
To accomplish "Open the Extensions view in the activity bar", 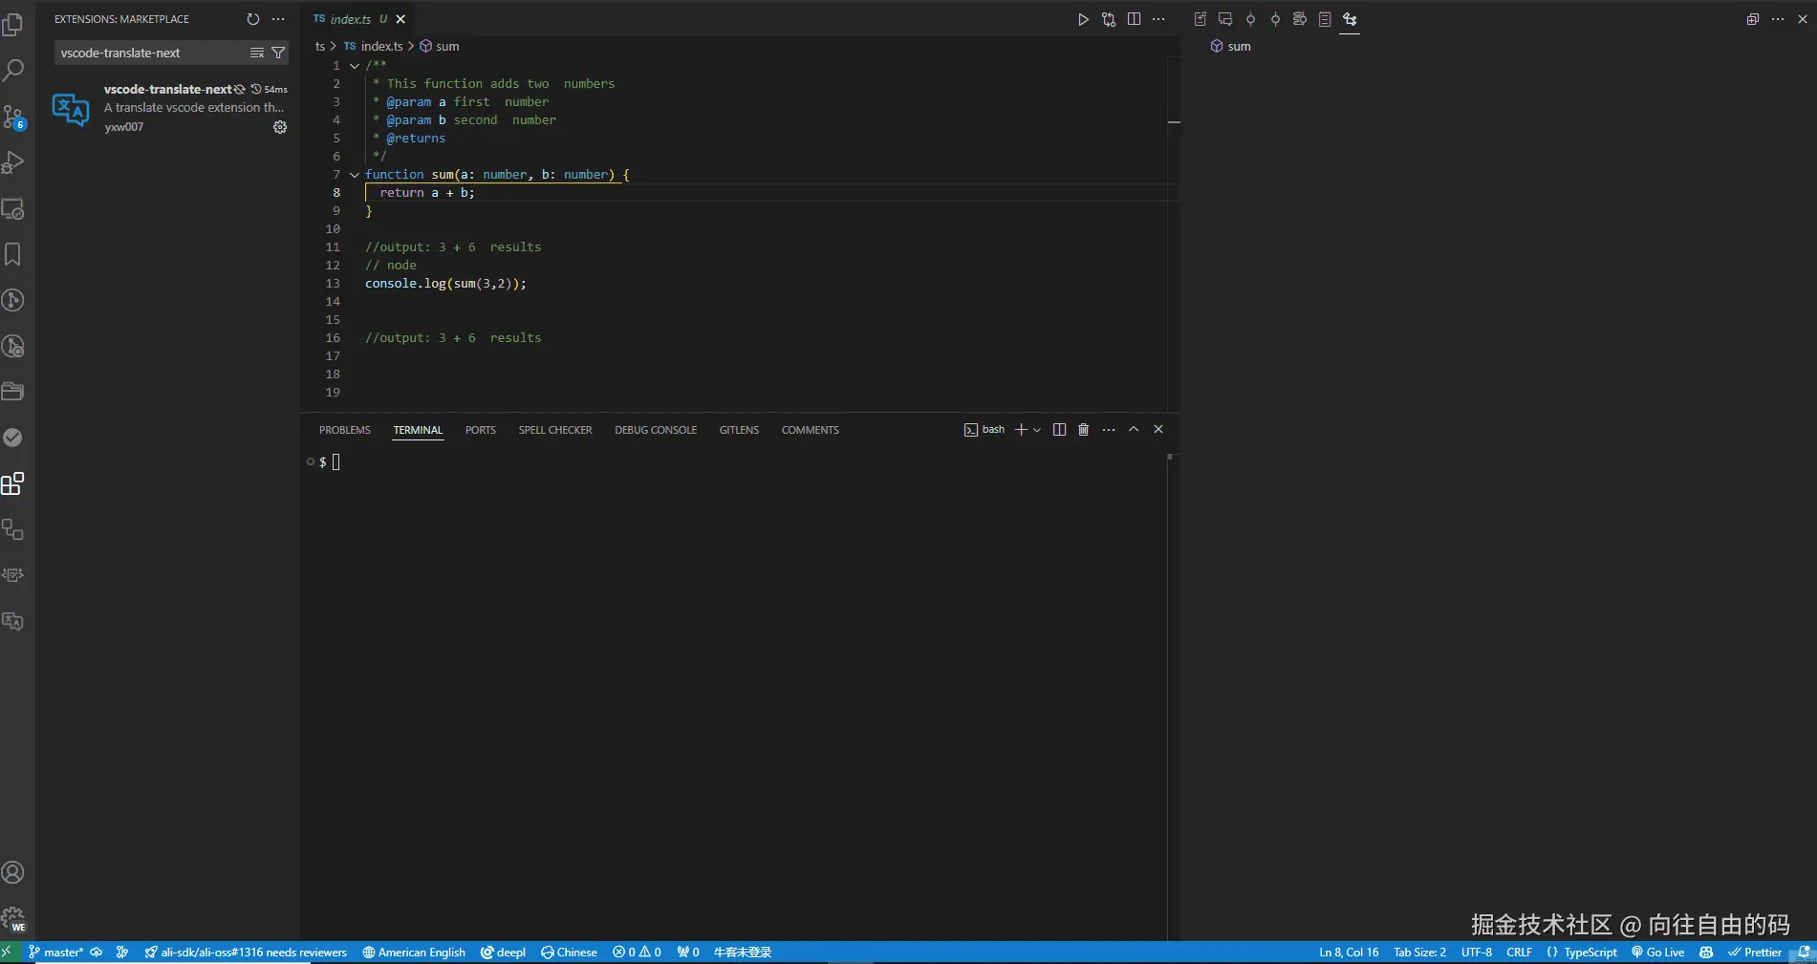I will (14, 484).
